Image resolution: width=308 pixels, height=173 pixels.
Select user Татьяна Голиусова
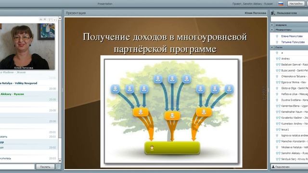[x=293, y=42]
